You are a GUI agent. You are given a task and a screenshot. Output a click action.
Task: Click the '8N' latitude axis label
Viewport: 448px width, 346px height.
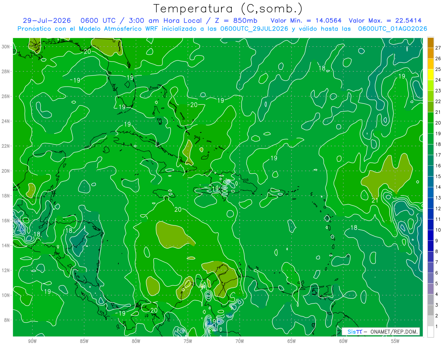tap(7, 320)
